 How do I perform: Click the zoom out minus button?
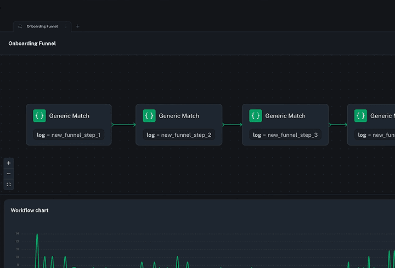point(8,174)
